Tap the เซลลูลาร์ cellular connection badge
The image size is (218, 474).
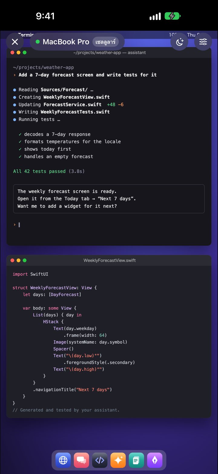pos(105,42)
